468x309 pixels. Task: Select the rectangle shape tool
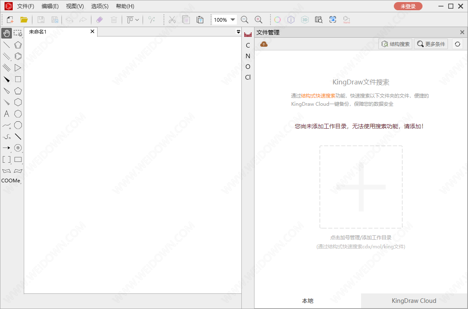pos(18,159)
